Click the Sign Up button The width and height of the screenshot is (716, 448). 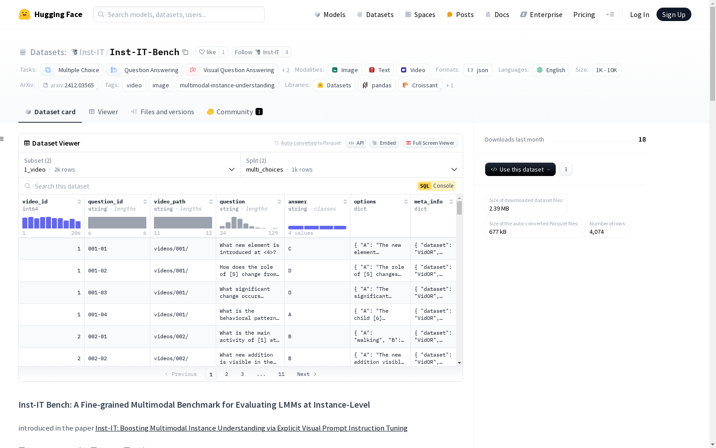pos(673,14)
